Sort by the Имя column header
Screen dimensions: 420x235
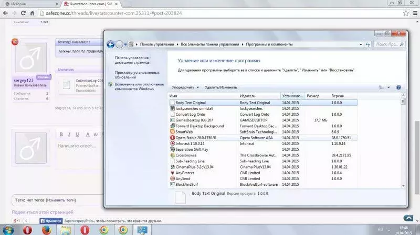pos(203,96)
